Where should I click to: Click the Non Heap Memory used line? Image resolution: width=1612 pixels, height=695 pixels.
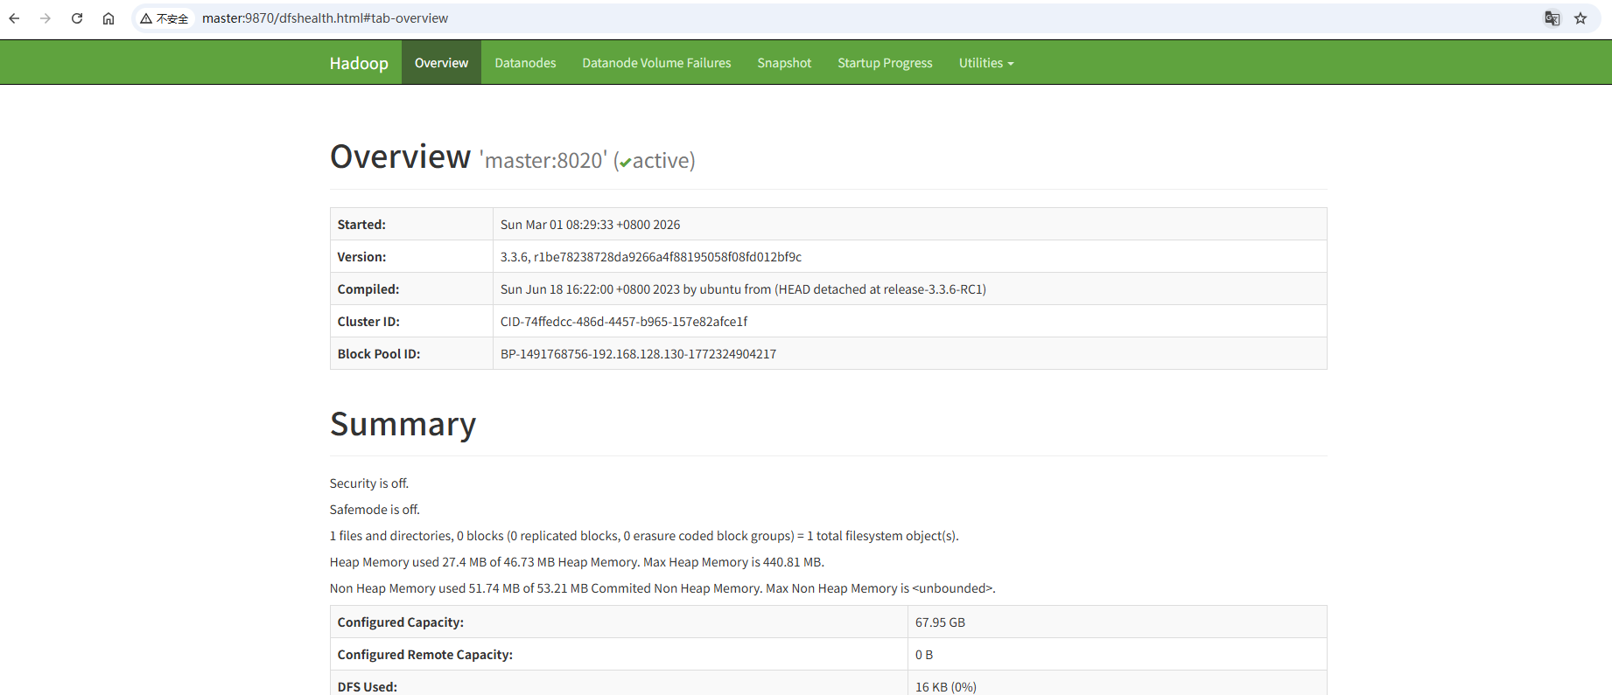[662, 588]
